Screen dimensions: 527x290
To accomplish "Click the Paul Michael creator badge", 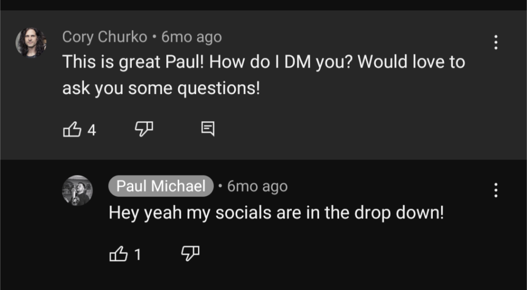I will point(161,186).
